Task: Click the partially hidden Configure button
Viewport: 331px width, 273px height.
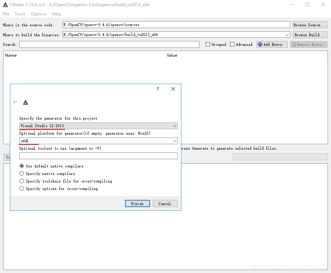Action: (x=7, y=157)
